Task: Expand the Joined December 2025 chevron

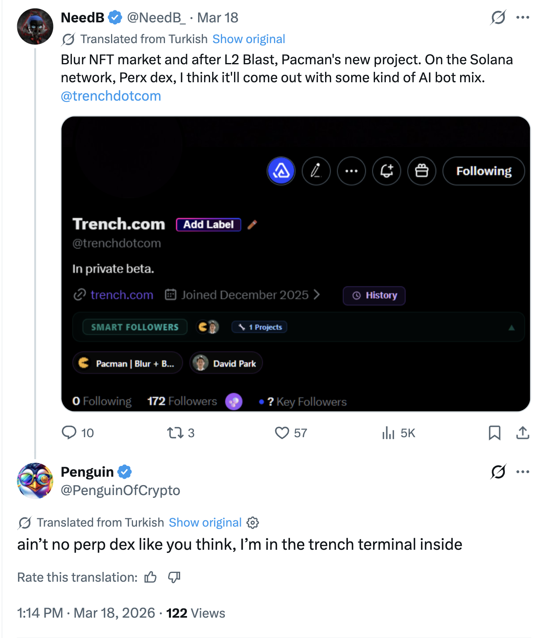Action: tap(317, 295)
